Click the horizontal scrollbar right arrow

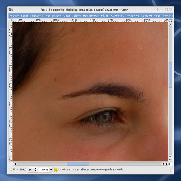[167, 164]
